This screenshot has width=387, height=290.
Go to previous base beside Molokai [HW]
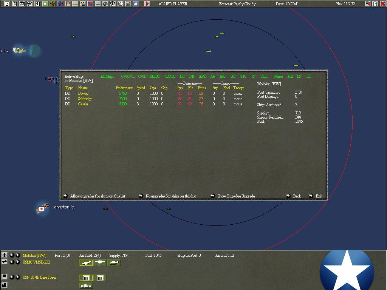click(12, 255)
